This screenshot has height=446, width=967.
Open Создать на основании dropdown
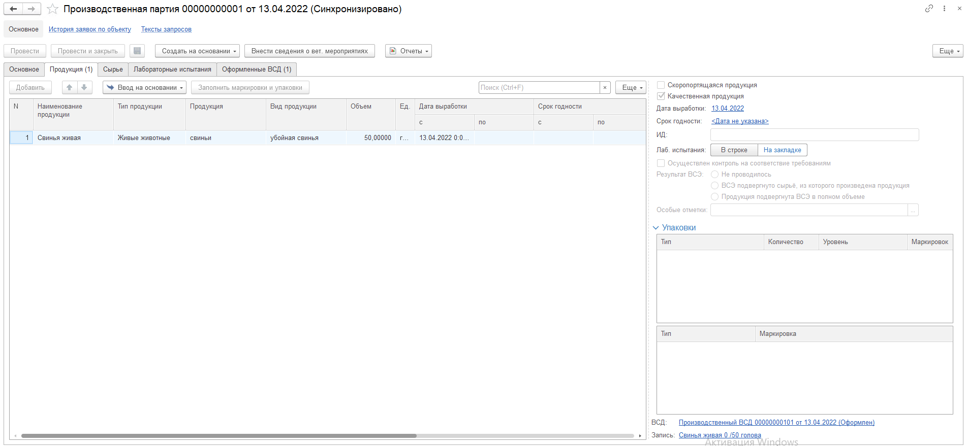click(197, 51)
